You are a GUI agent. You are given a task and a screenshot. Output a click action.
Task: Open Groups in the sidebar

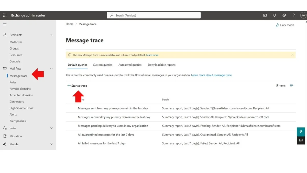(14, 48)
